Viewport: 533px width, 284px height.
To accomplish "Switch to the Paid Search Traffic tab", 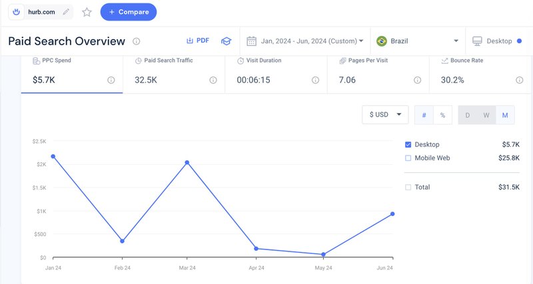I will coord(174,74).
